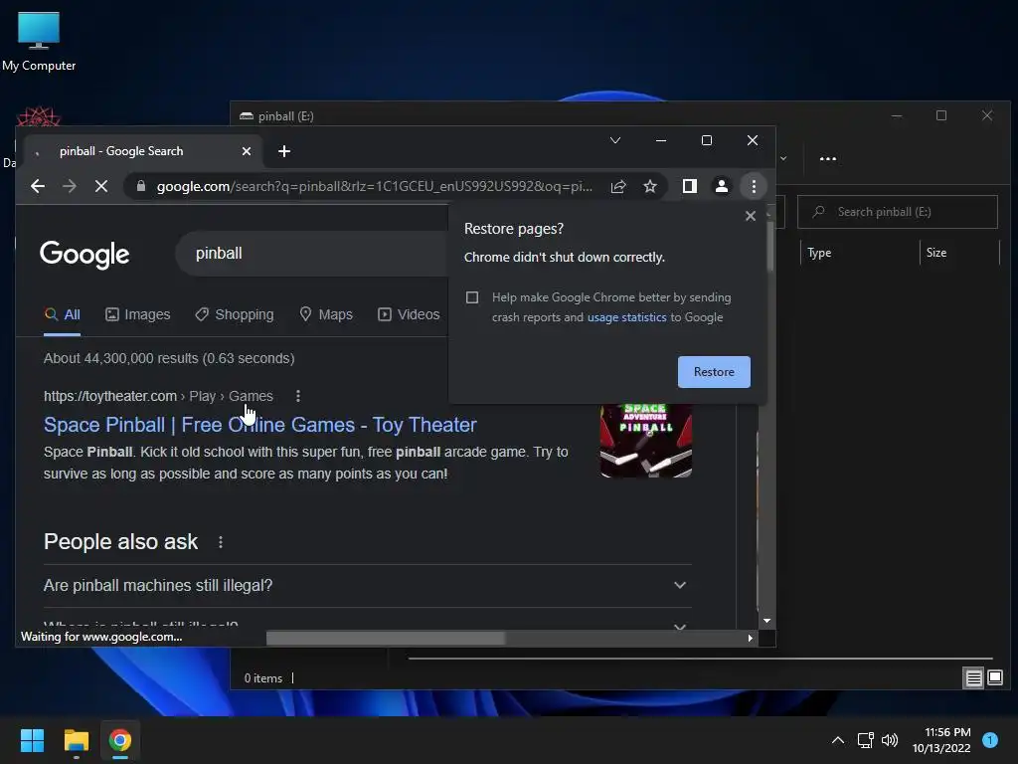Click the vertical scrollbar down arrow
Image resolution: width=1018 pixels, height=764 pixels.
(x=766, y=621)
